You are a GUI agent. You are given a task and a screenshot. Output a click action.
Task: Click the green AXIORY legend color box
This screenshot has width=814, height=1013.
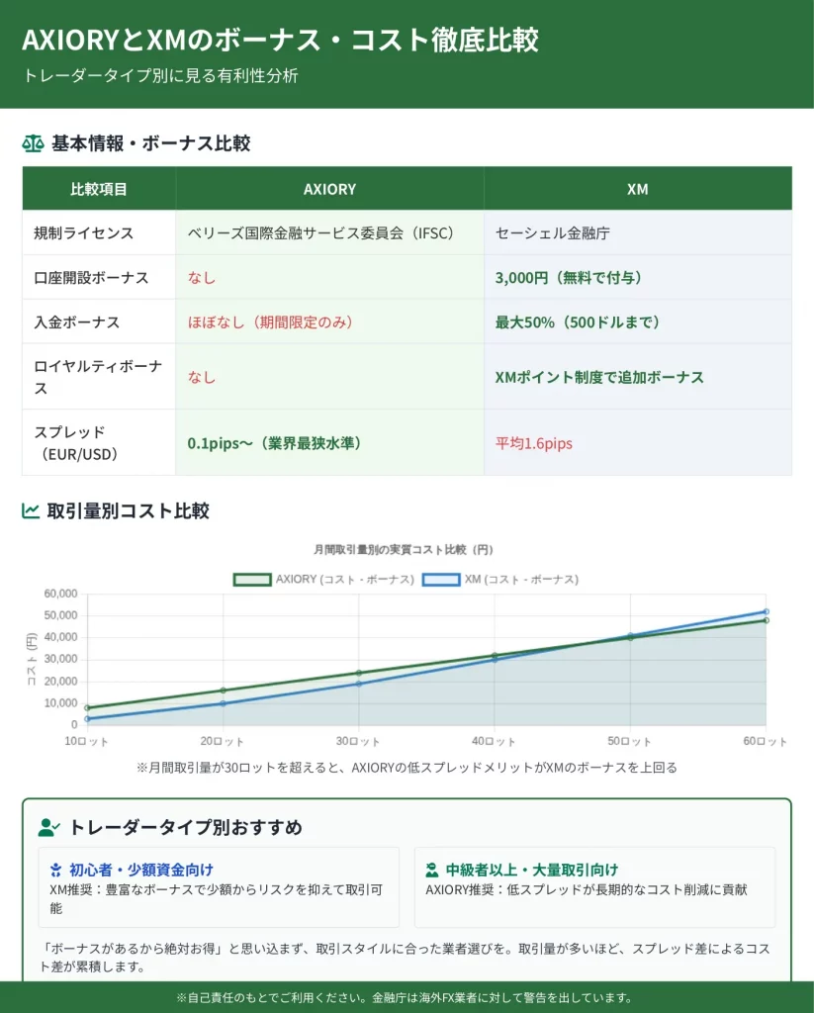tap(252, 580)
